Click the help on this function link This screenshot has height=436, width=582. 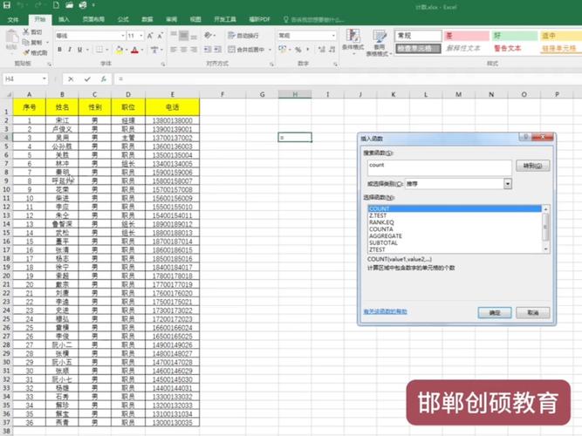386,311
